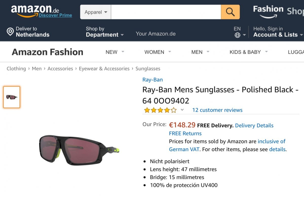
Task: Click into the search input field
Action: tap(166, 12)
